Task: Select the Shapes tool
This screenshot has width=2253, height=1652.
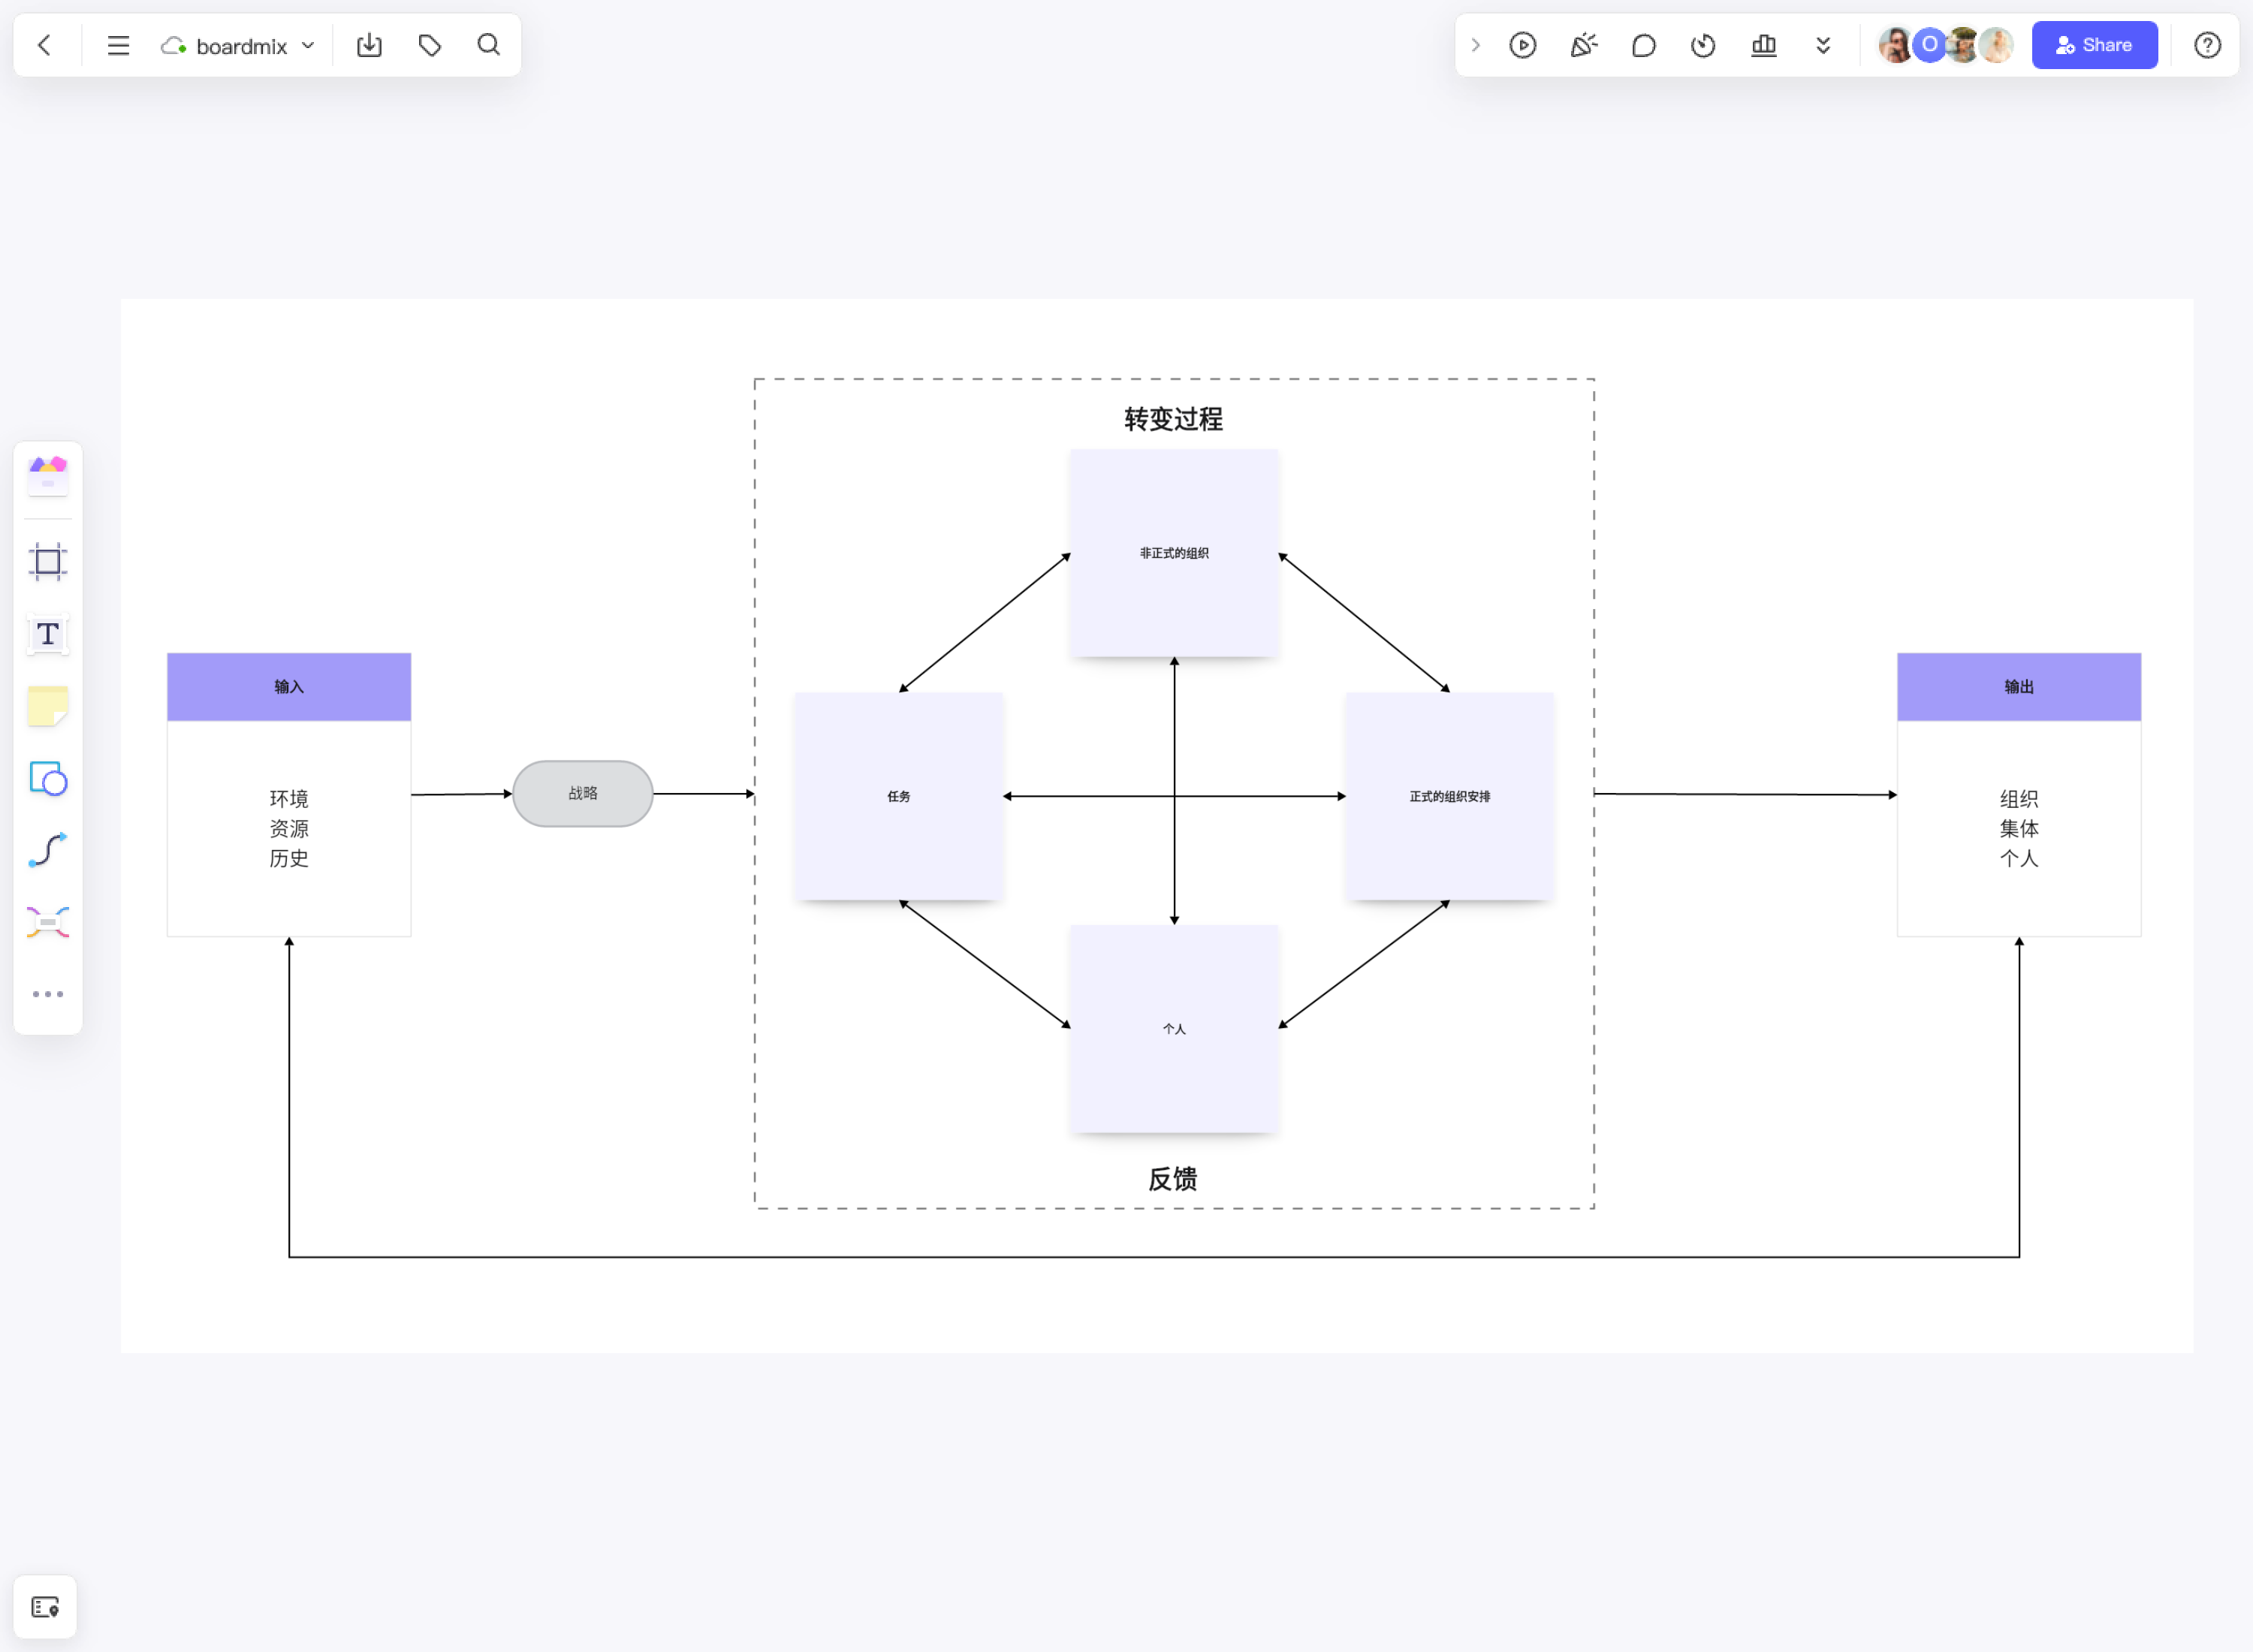Action: tap(48, 778)
